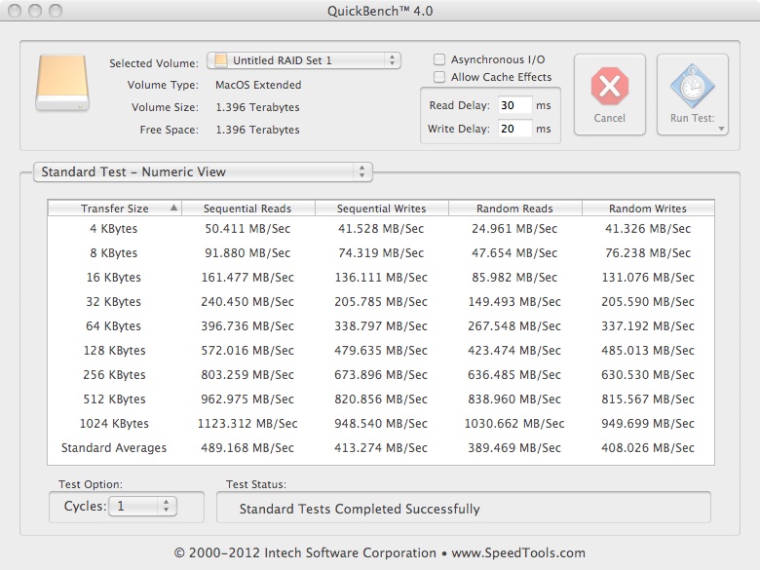
Task: Sort by Transfer Size column header
Action: point(115,209)
